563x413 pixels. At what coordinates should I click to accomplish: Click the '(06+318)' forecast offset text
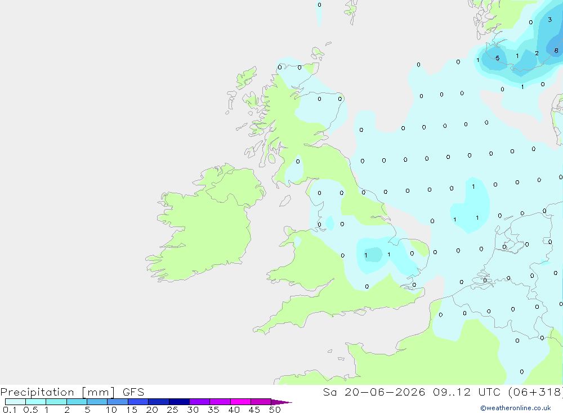click(x=536, y=392)
